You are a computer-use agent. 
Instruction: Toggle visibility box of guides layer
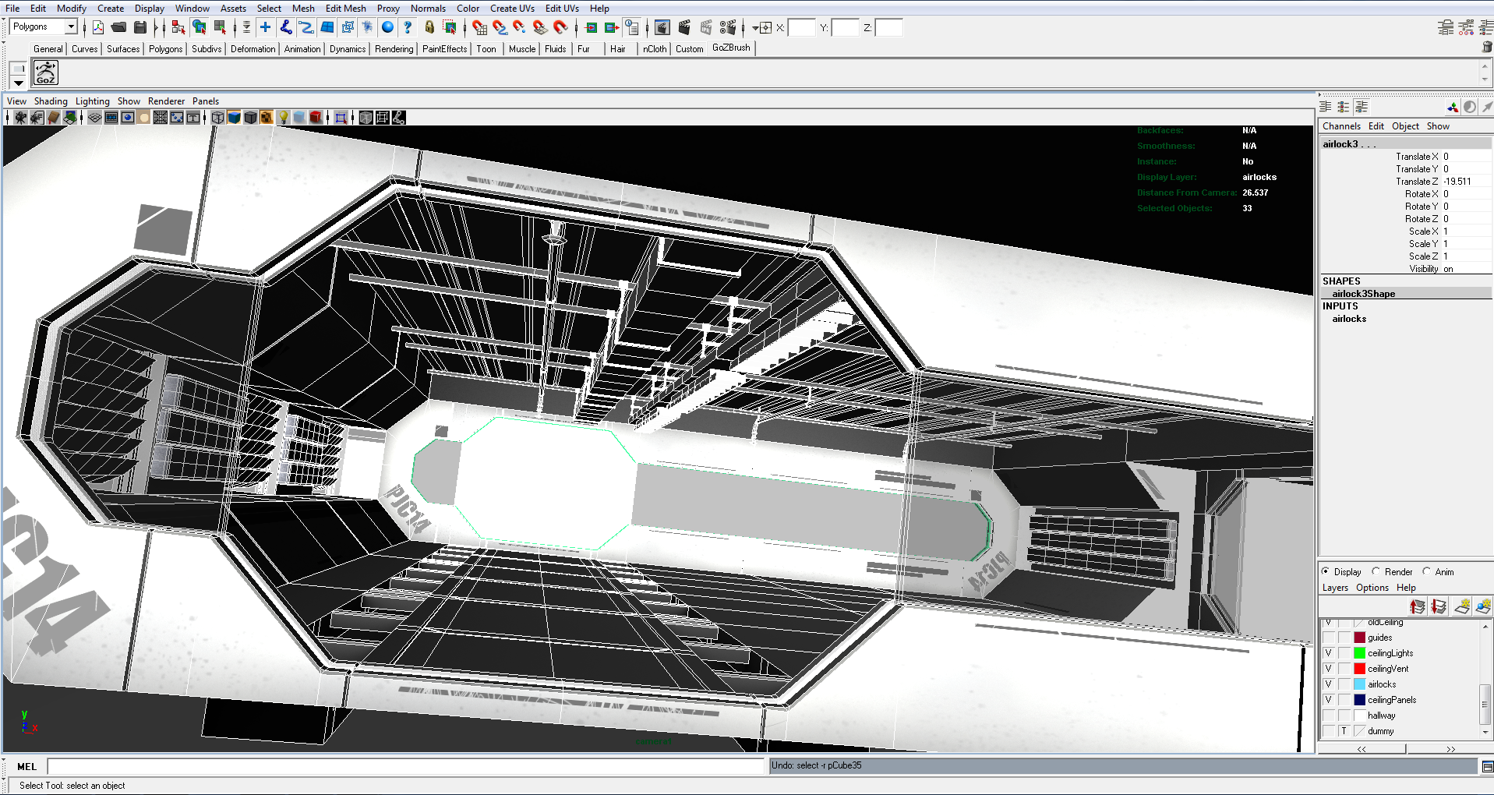1329,638
